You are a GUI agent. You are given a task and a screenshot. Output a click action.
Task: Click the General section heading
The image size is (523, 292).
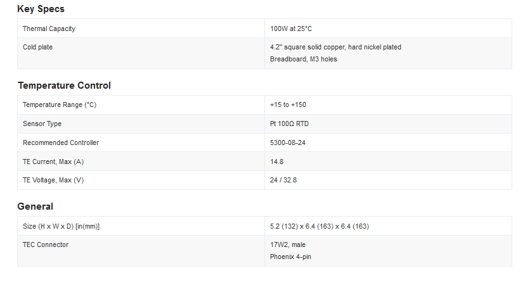tap(35, 206)
